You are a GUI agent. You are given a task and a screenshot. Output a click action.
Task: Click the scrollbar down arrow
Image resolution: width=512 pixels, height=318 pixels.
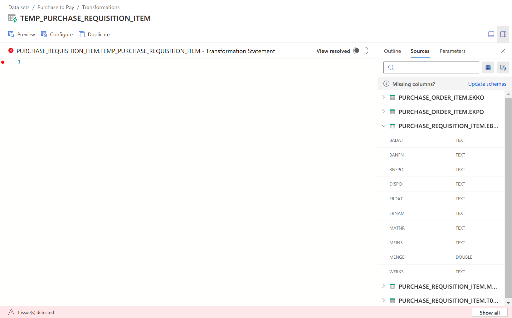click(x=508, y=302)
